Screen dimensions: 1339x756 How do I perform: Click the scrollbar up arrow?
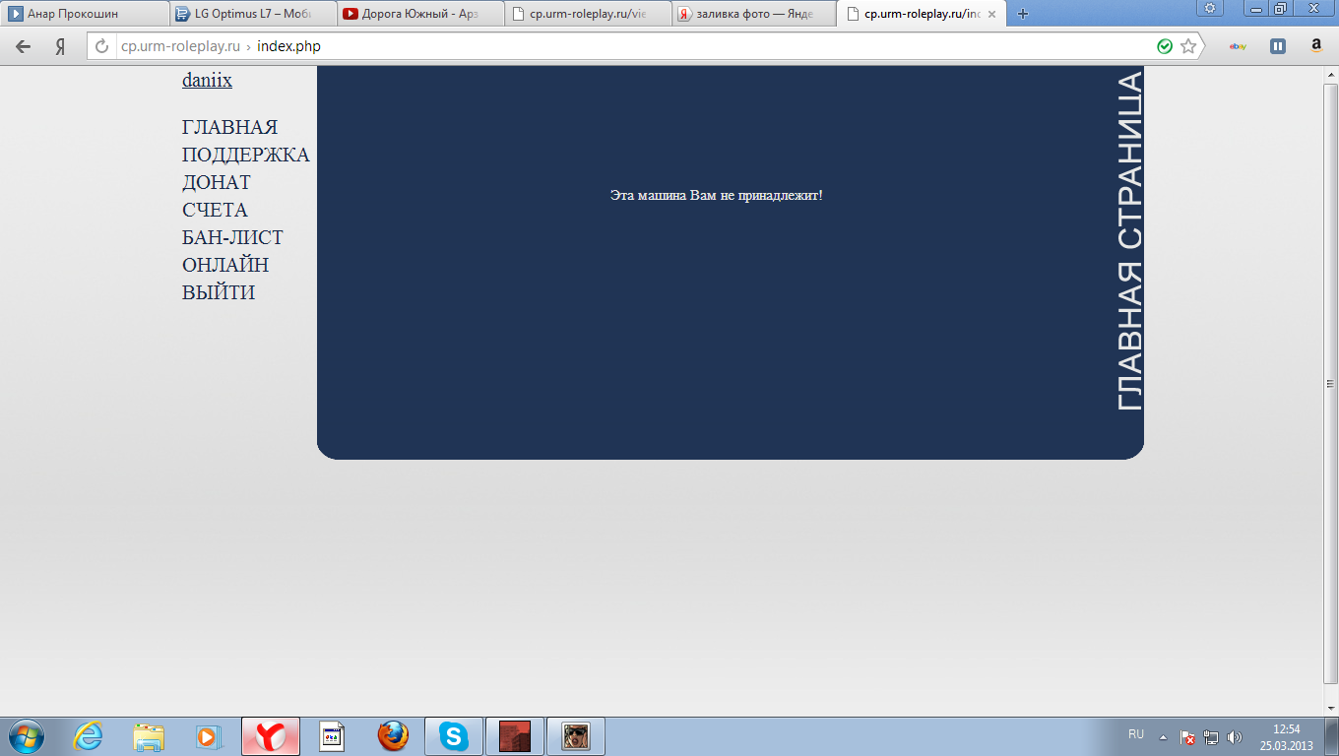1331,74
